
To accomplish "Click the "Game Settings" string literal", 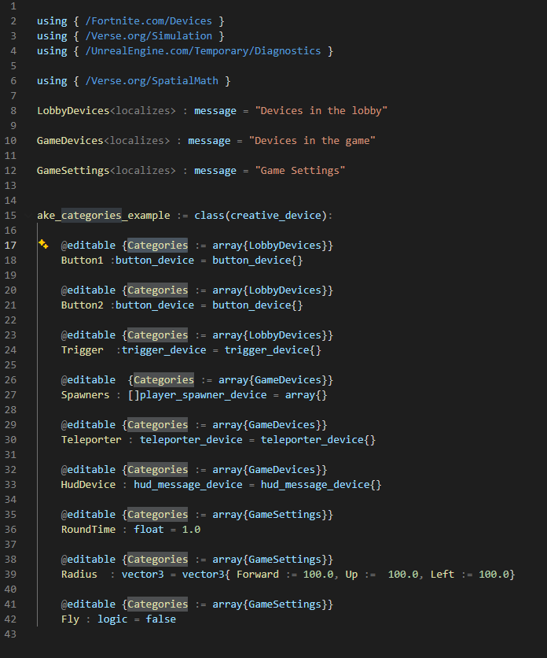I will point(300,171).
